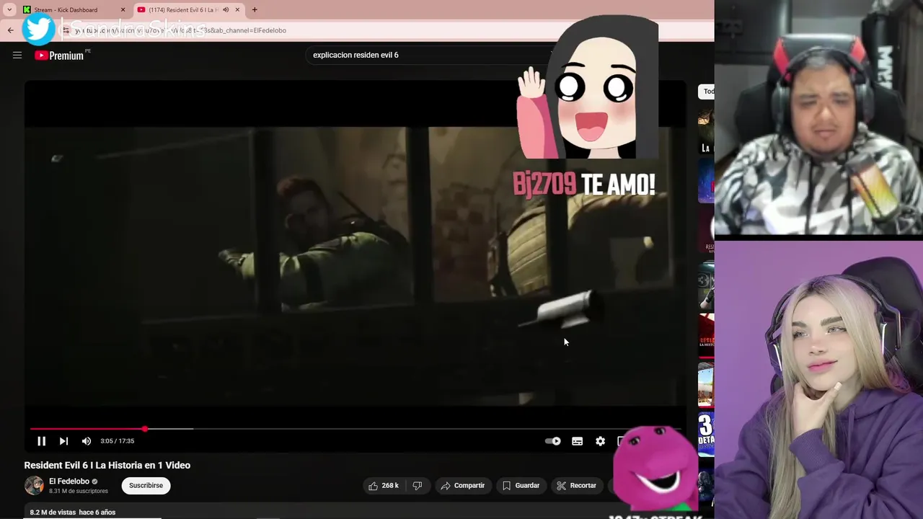
Task: Switch to the Stream - Kick Dashboard tab
Action: [x=66, y=10]
